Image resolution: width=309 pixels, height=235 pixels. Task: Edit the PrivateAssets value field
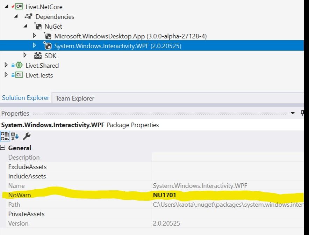click(228, 214)
